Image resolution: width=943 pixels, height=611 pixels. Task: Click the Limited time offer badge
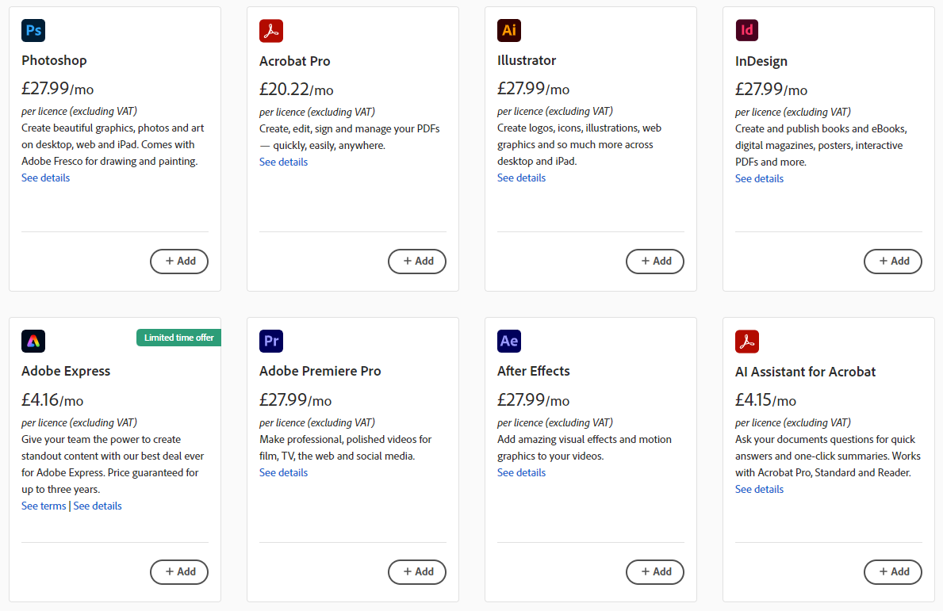click(178, 338)
